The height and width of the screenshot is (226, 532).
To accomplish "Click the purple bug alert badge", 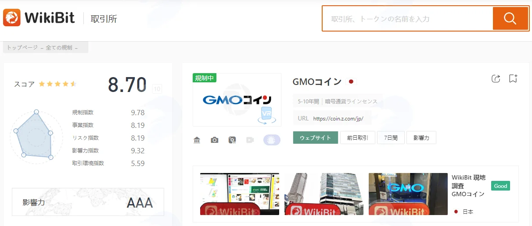I will click(x=272, y=140).
